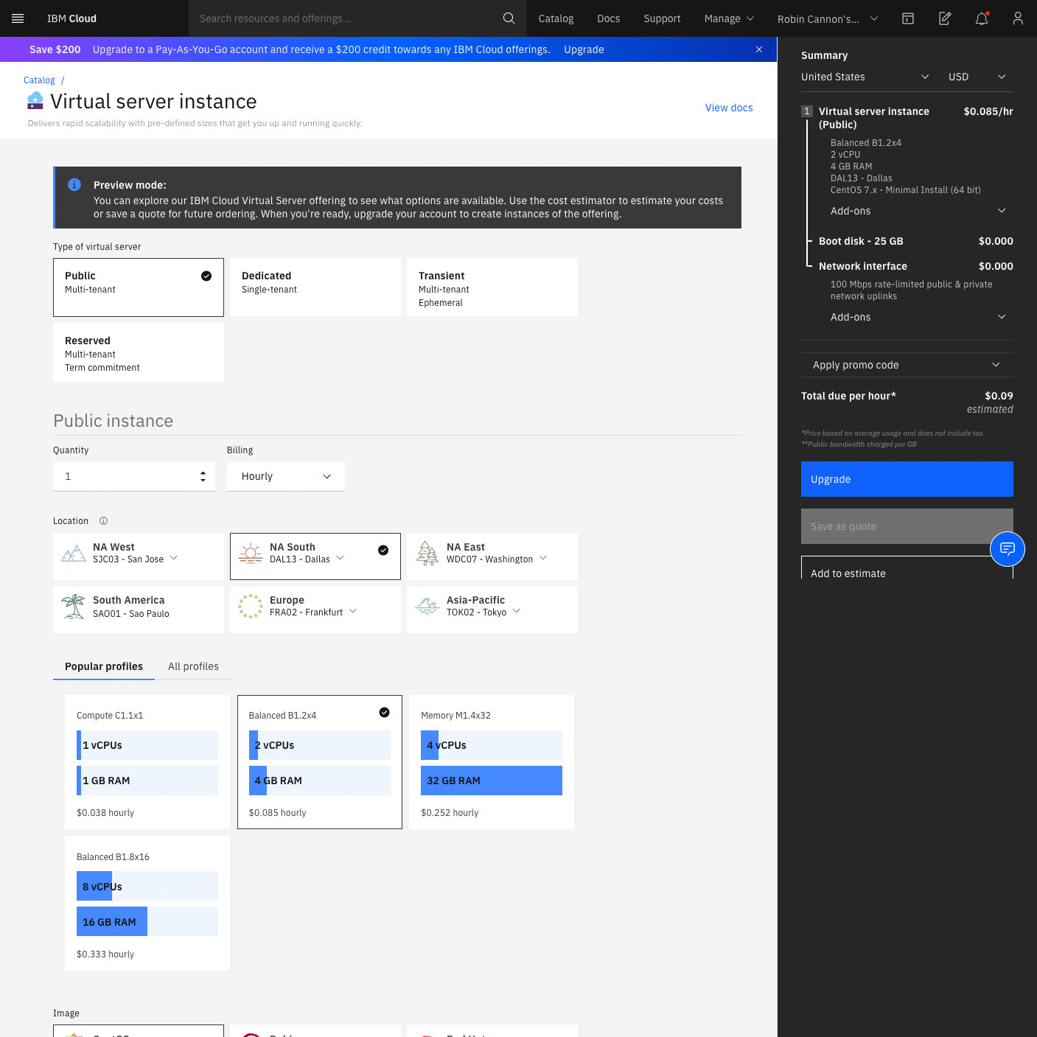Go to Catalog in top navigation
Image resolution: width=1037 pixels, height=1037 pixels.
pyautogui.click(x=556, y=18)
